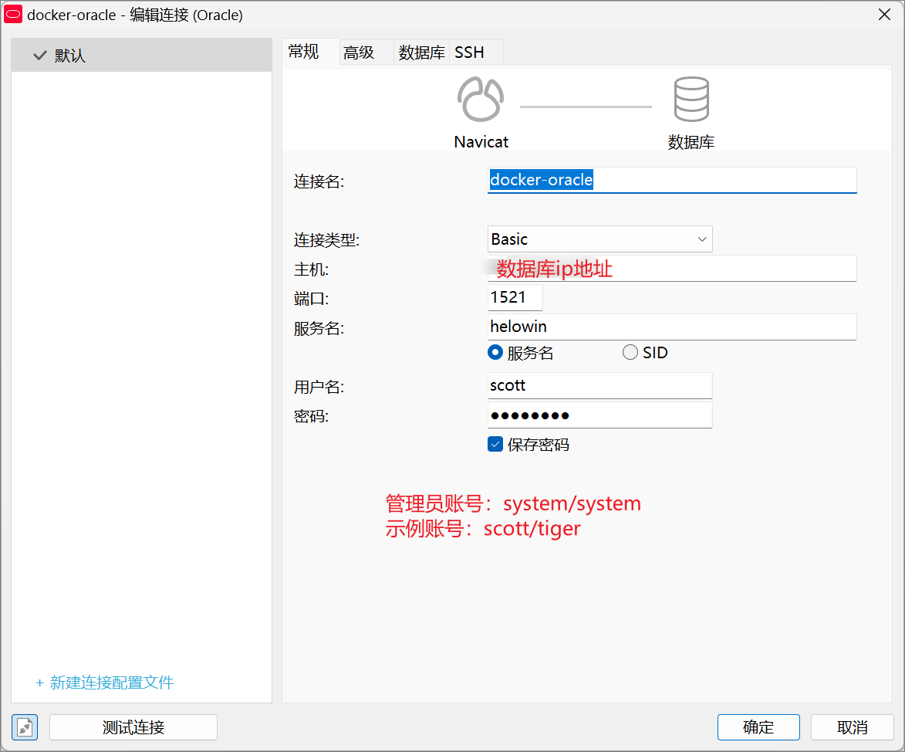Click the 连接名 field with docker-oracle

672,180
